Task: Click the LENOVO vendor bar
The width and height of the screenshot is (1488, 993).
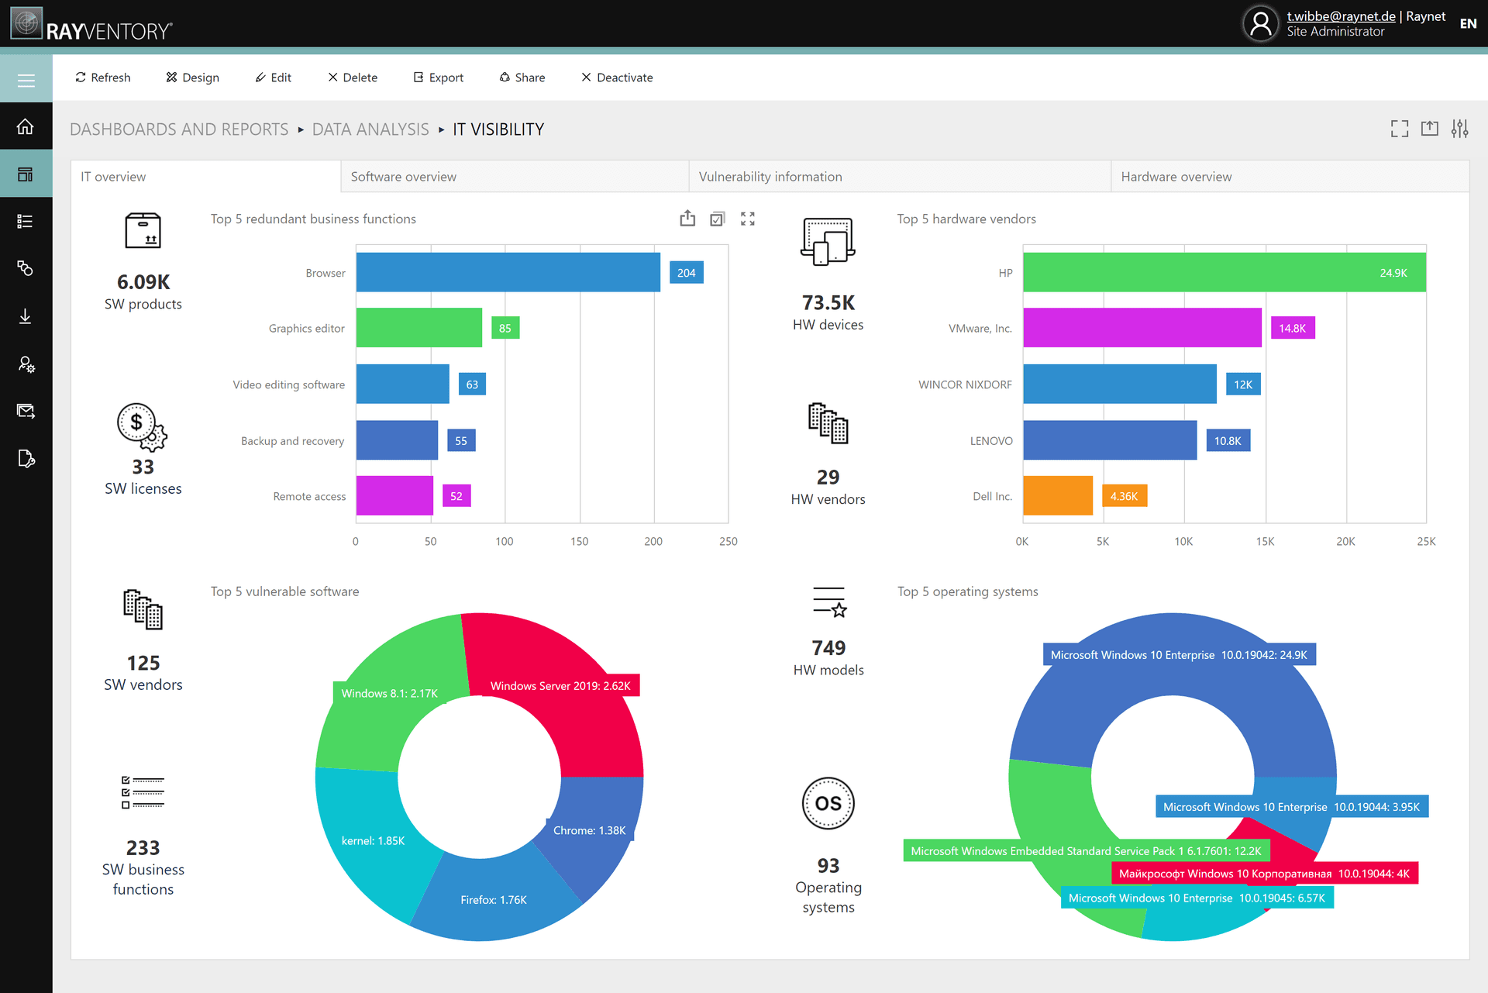Action: tap(1110, 440)
